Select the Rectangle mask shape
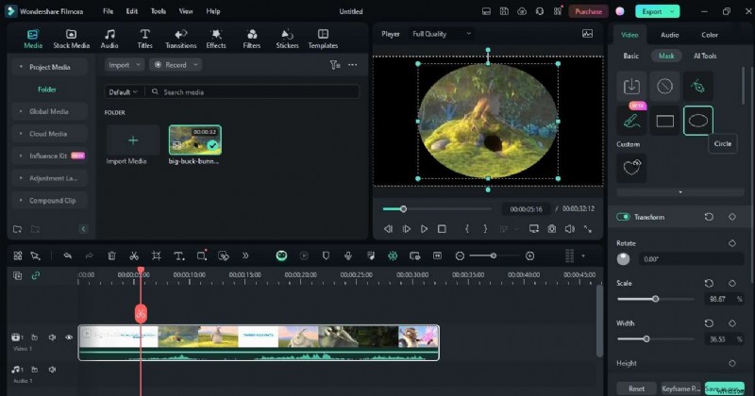 664,121
